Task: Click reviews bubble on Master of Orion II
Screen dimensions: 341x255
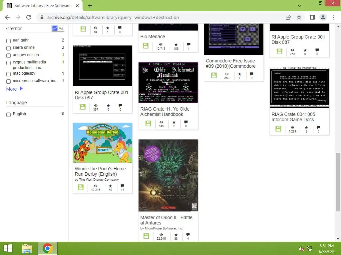Action: (x=188, y=235)
